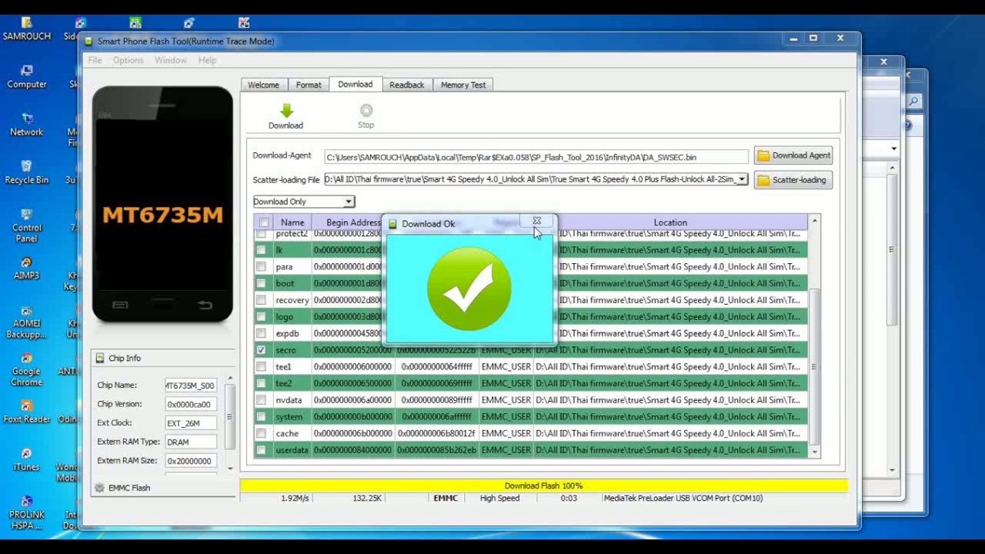Close the Download Ok dialog
This screenshot has width=985, height=554.
coord(537,222)
